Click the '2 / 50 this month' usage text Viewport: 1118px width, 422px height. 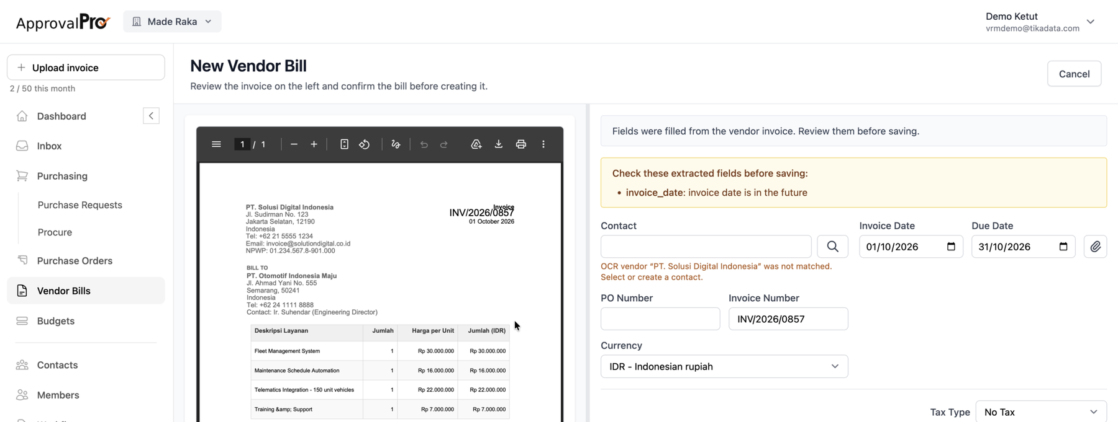pyautogui.click(x=42, y=89)
